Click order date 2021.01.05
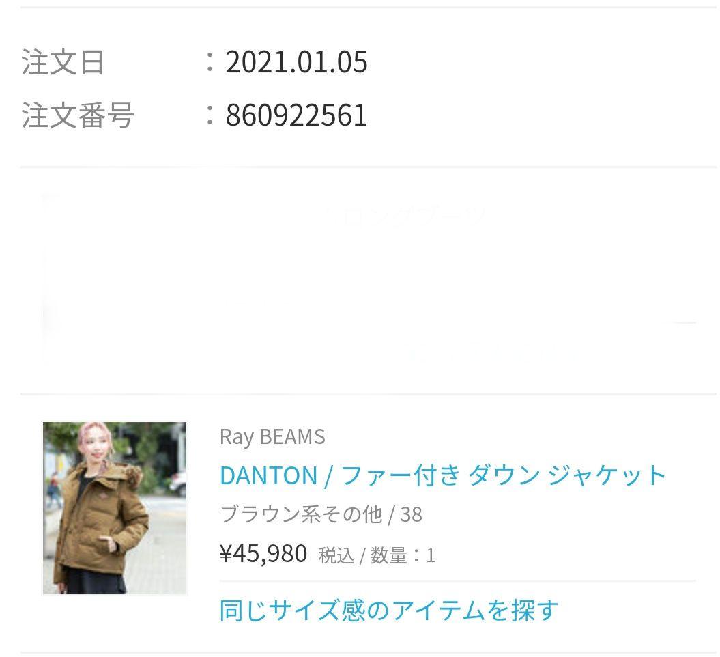The image size is (720, 657). coord(296,62)
